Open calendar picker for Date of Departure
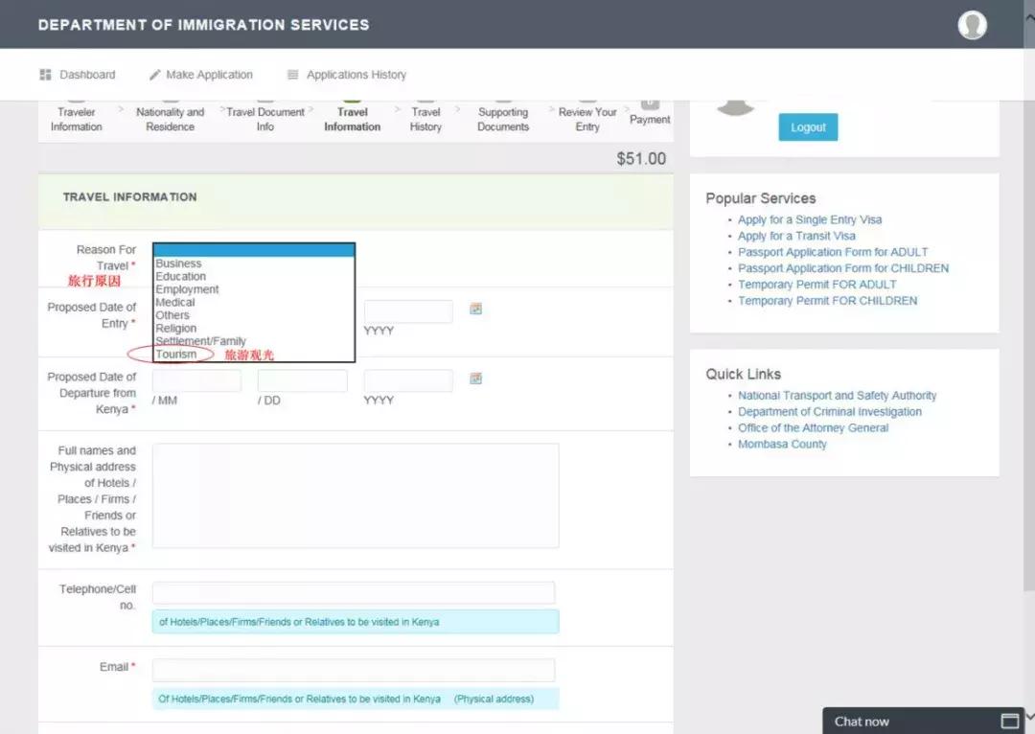Screen dimensions: 1035x734 tap(475, 378)
